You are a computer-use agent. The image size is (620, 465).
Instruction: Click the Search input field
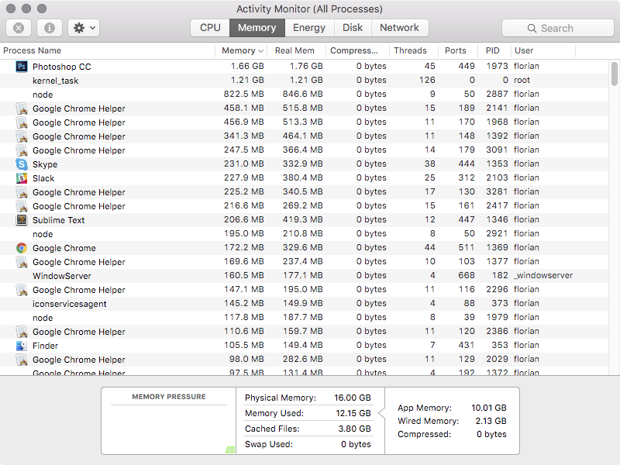pyautogui.click(x=557, y=28)
